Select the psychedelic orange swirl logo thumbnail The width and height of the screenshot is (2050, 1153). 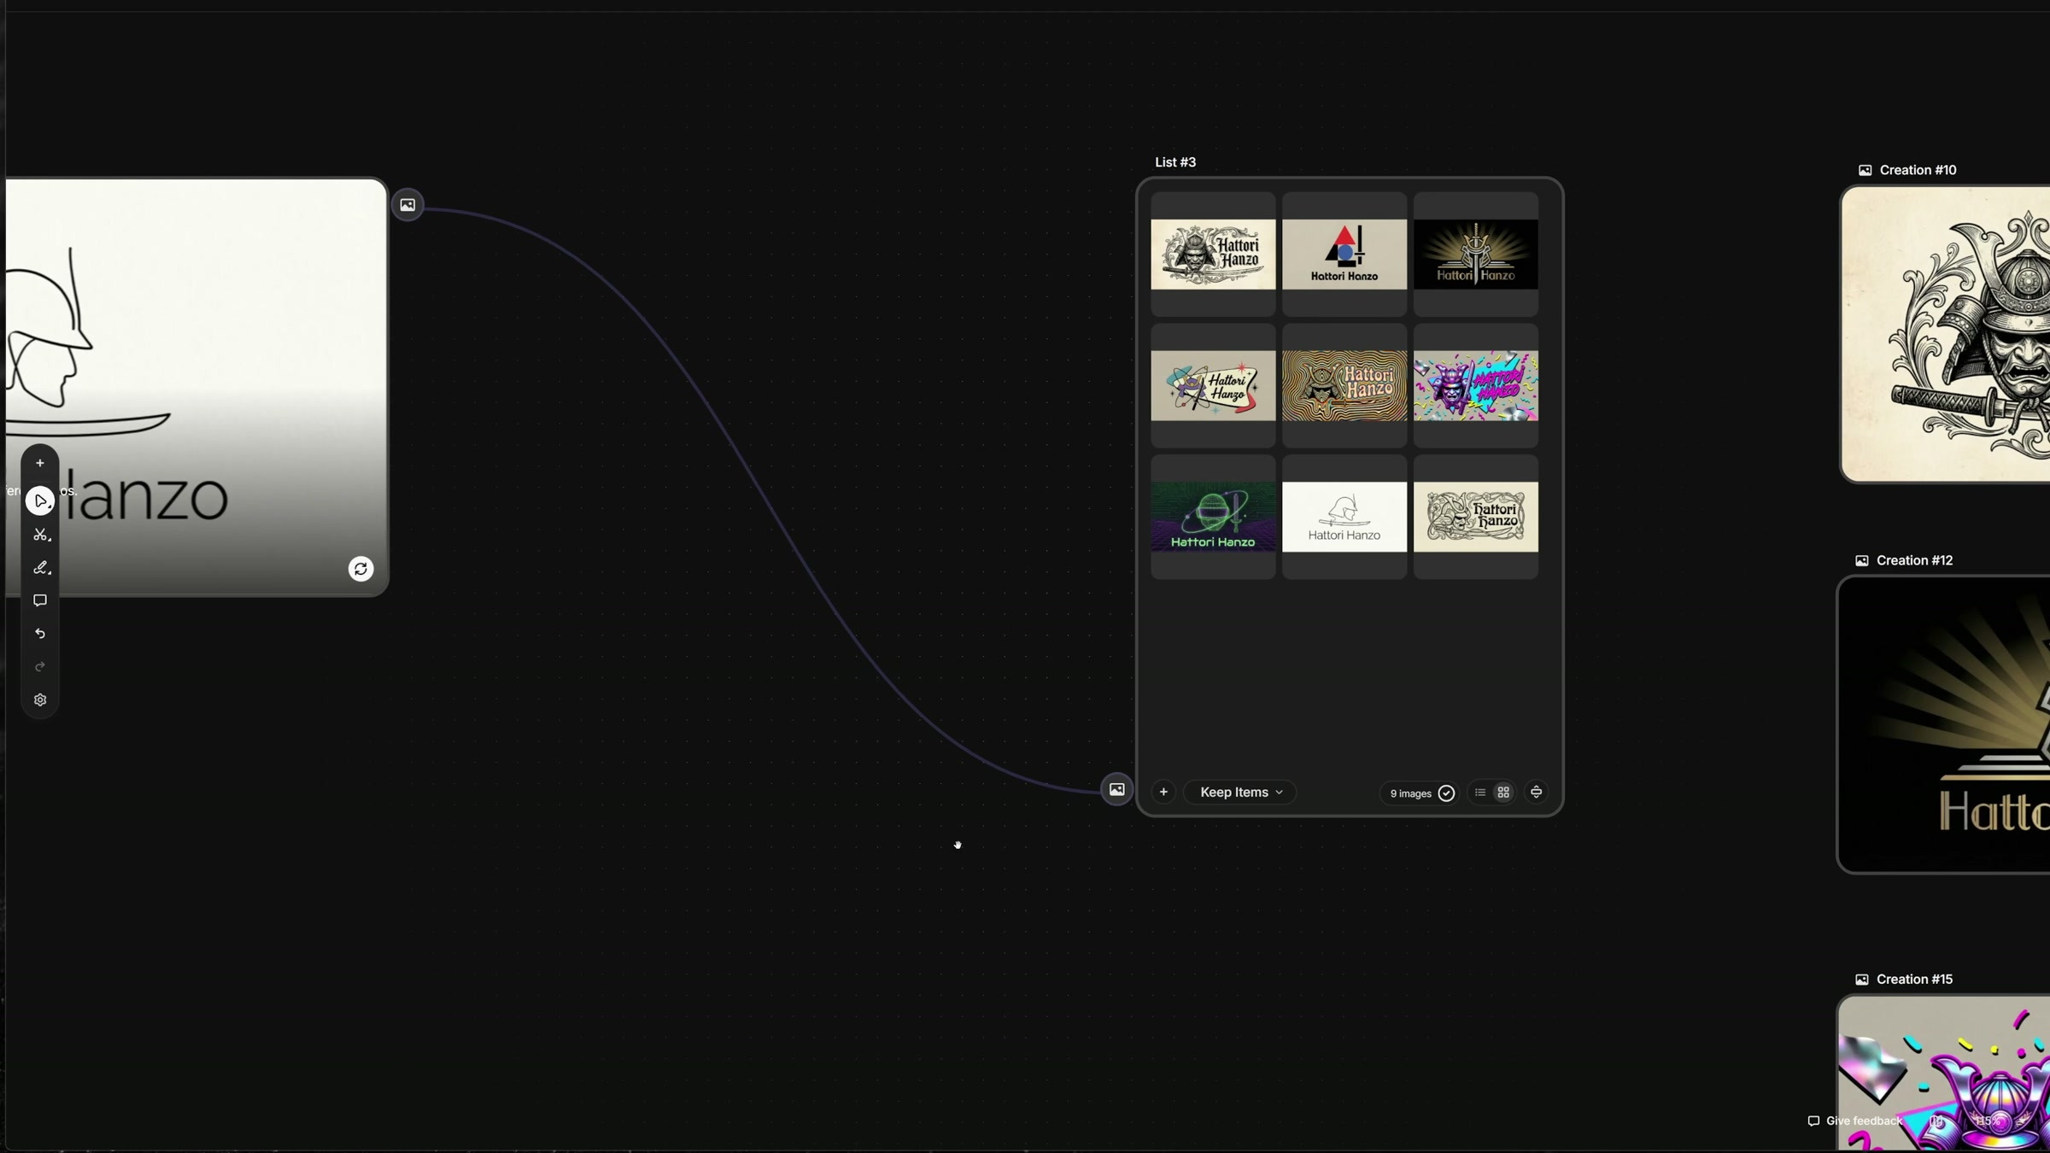point(1344,385)
